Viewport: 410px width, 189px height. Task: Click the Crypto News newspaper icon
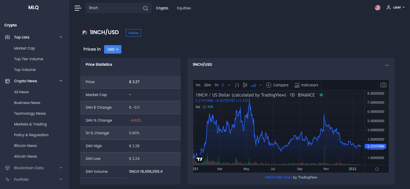(x=7, y=81)
